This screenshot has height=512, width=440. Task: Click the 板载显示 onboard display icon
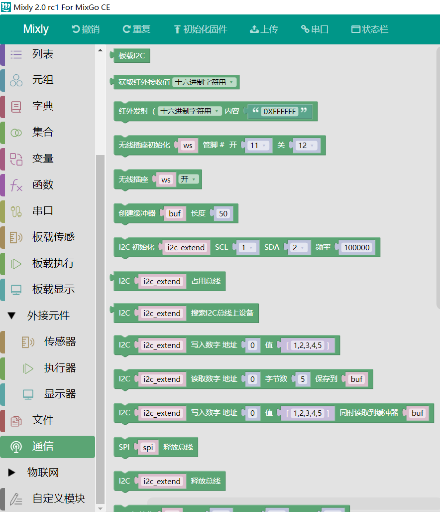pos(16,290)
